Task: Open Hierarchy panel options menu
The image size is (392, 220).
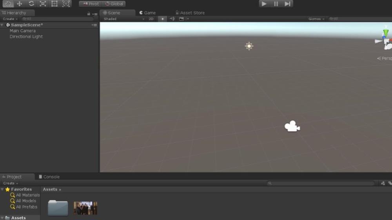Action: pos(95,14)
